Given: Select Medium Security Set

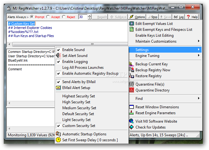Looking at the screenshot, I should coord(92,108).
